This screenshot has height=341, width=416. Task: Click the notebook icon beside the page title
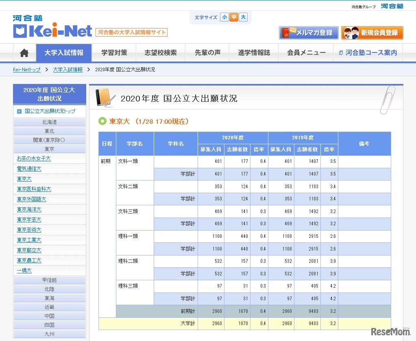pos(105,97)
